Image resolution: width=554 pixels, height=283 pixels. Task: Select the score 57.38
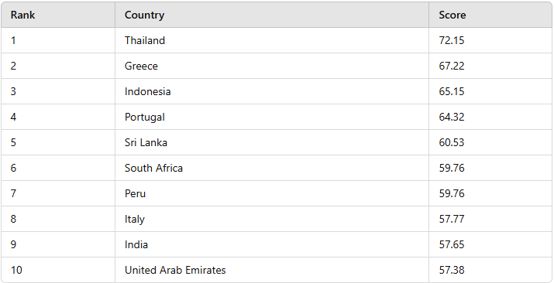click(452, 270)
